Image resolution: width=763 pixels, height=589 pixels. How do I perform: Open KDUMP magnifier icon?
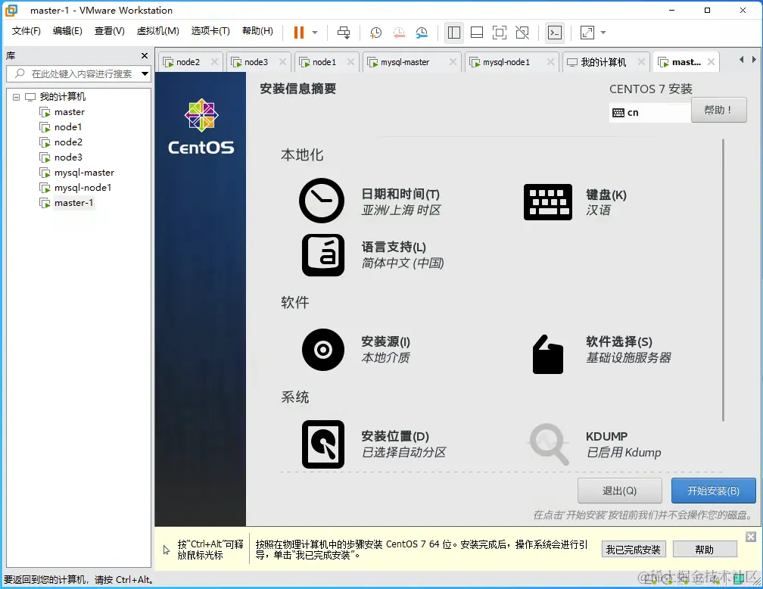tap(548, 444)
